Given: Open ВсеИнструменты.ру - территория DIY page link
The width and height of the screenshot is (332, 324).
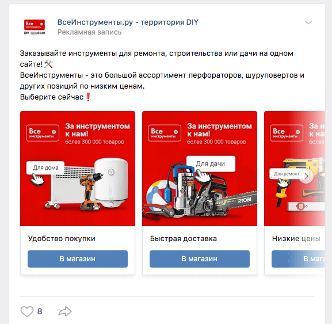Looking at the screenshot, I should pyautogui.click(x=128, y=22).
